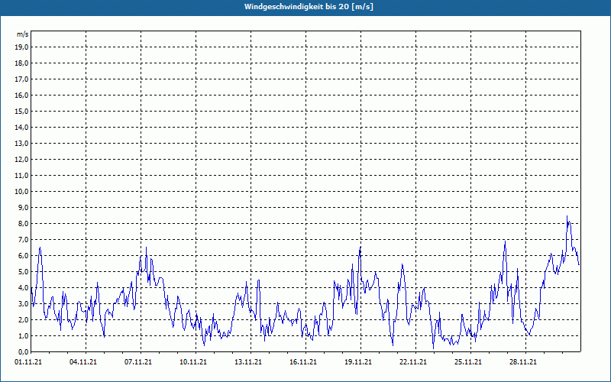Click the 11,0 y-axis label
Screen dimensions: 611x382
[22, 176]
